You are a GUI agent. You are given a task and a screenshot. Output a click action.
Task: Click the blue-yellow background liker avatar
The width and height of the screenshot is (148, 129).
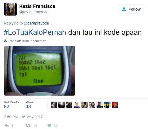(x=107, y=105)
